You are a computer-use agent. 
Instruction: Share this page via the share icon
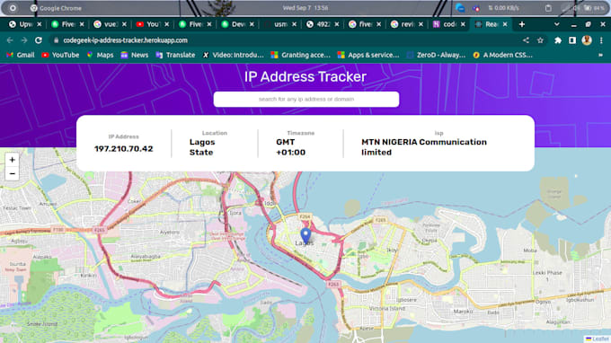click(526, 40)
